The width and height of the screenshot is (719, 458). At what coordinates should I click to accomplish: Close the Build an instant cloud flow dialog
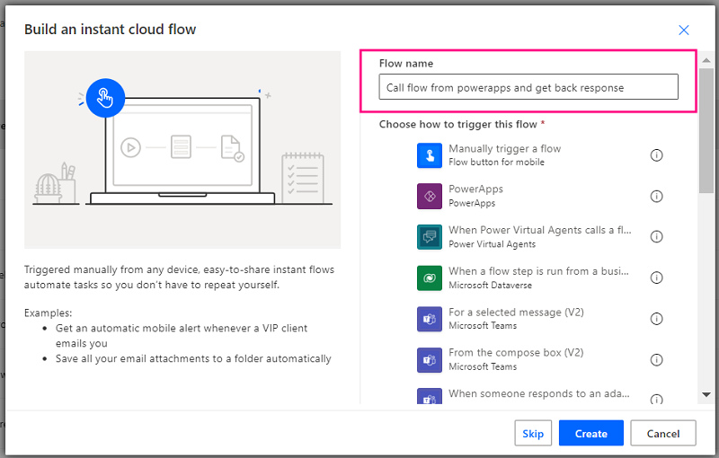click(x=684, y=31)
